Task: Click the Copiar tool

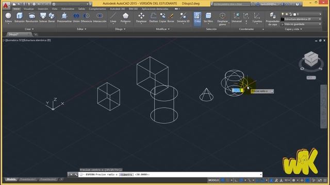Action: (x=162, y=17)
